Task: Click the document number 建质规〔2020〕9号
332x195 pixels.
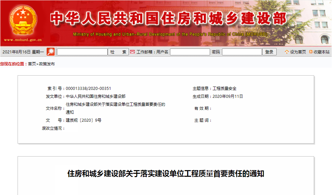Action: click(83, 120)
